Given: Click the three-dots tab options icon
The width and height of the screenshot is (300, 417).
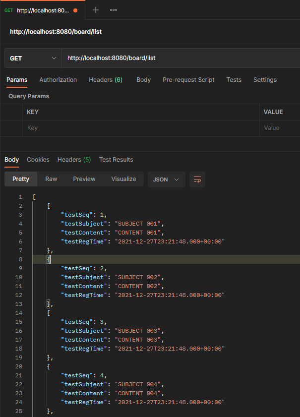Looking at the screenshot, I should pyautogui.click(x=114, y=10).
